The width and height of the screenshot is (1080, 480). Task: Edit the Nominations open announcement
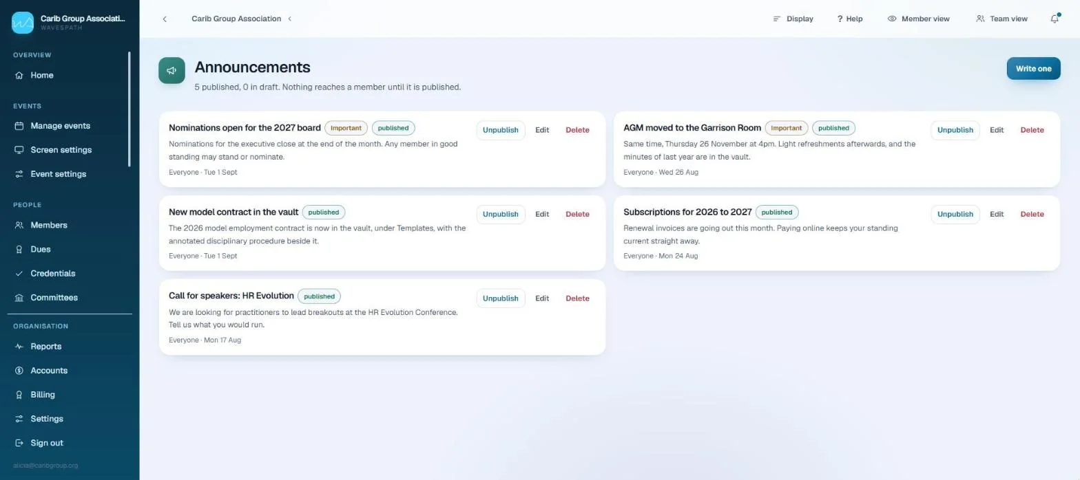click(542, 130)
